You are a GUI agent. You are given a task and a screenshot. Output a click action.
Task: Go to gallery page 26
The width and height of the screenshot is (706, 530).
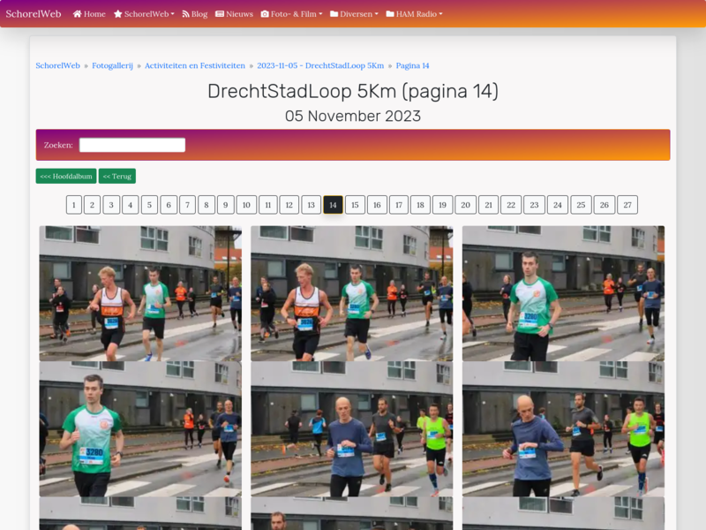(605, 205)
